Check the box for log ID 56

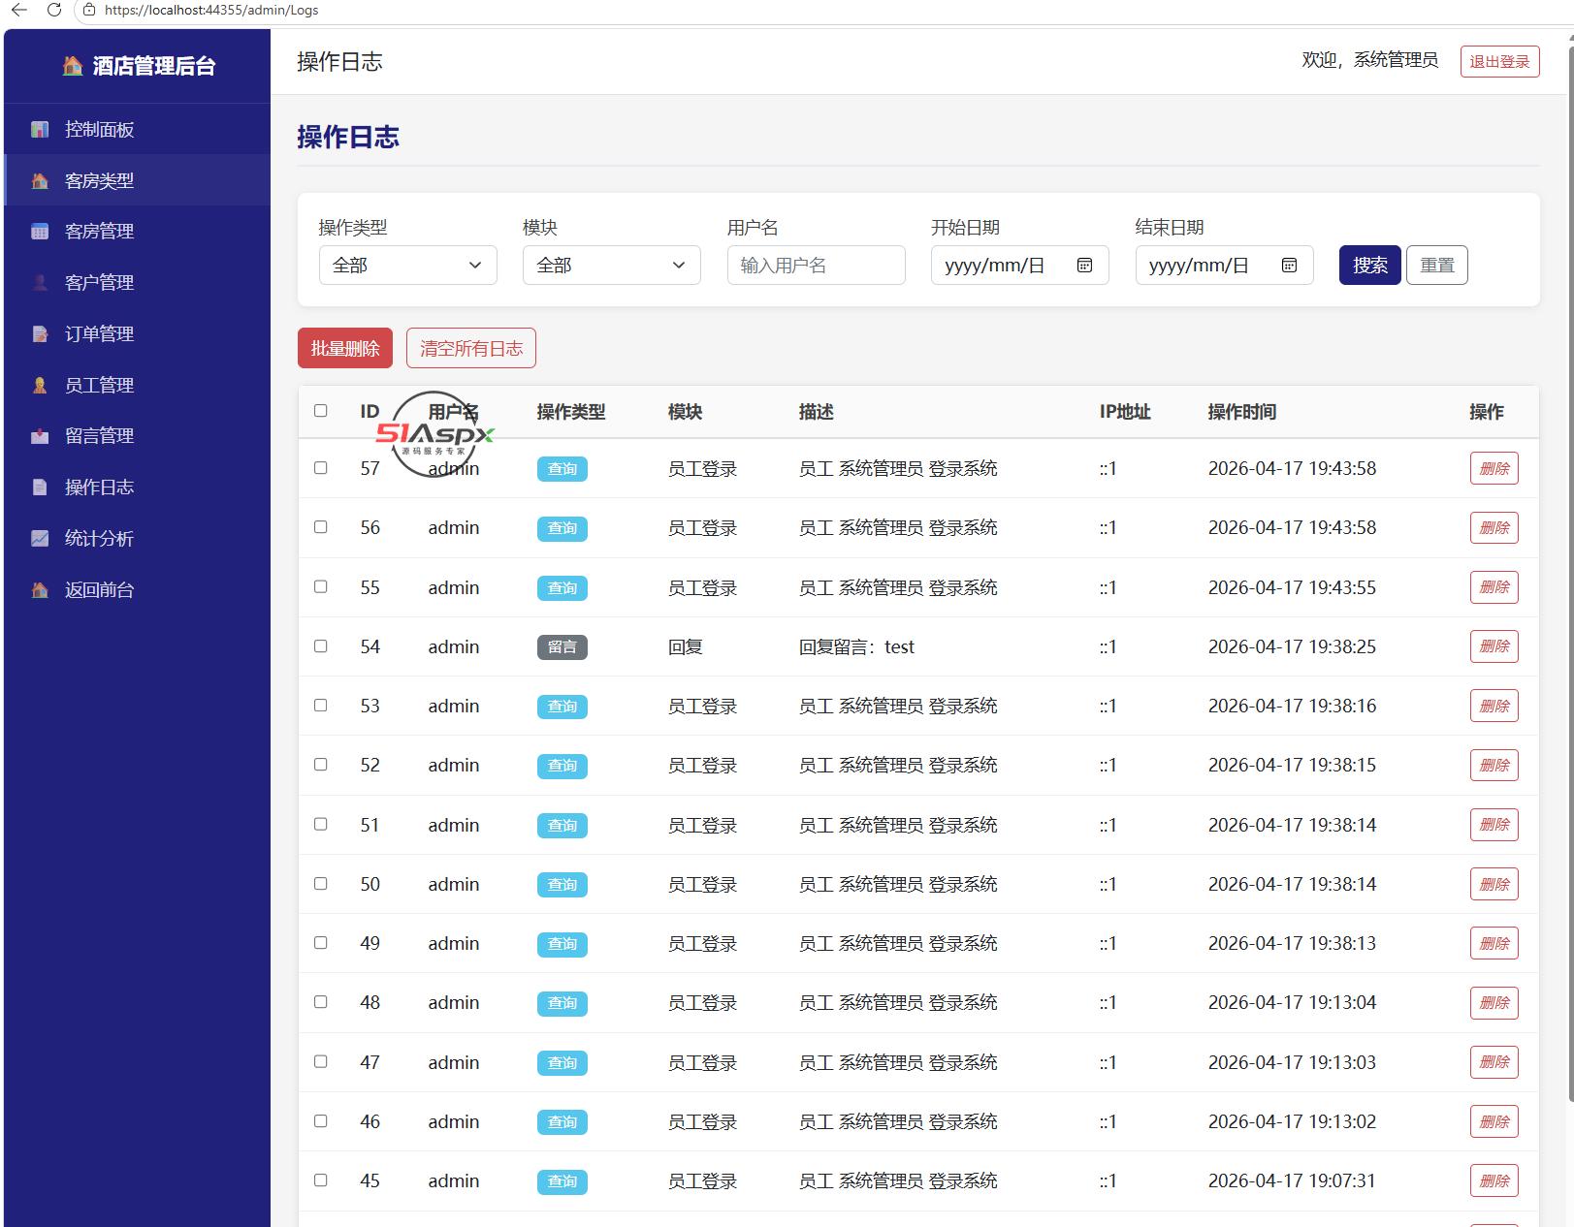321,527
